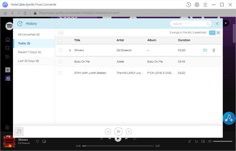Go forward with the browser forward arrow

click(19, 13)
